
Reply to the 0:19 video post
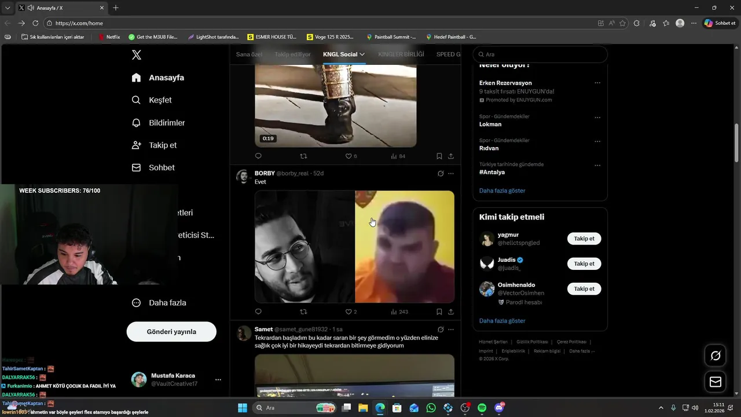point(258,156)
